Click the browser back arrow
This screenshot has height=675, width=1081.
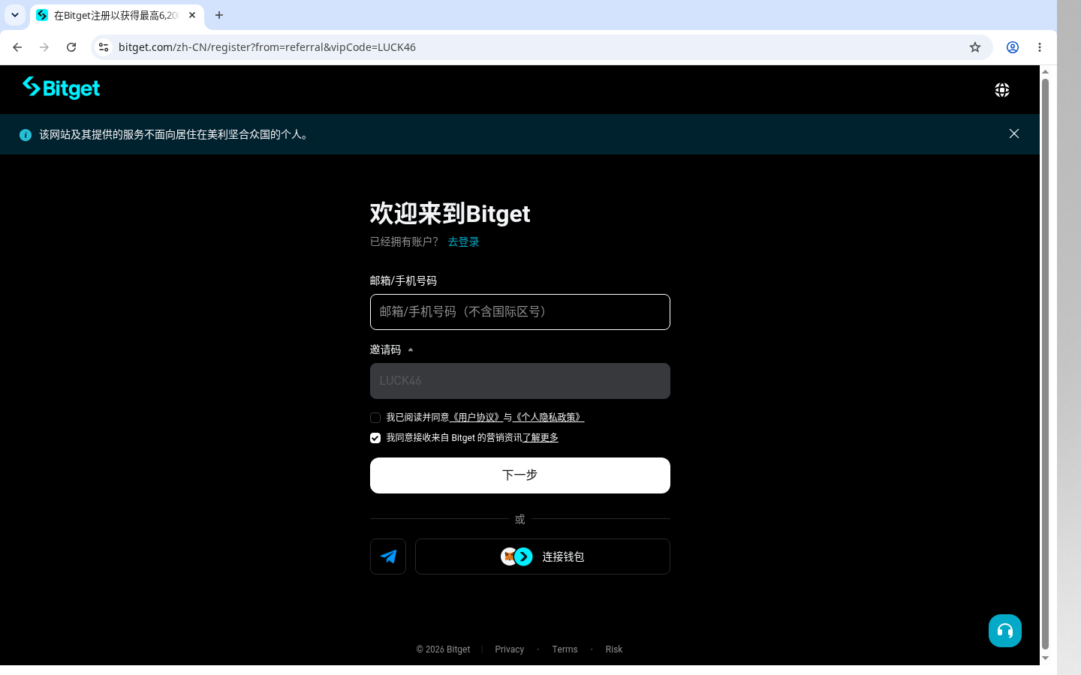[17, 47]
